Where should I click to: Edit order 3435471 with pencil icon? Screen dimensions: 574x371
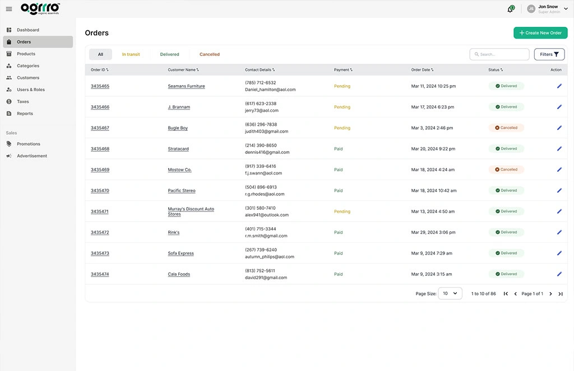pyautogui.click(x=559, y=211)
